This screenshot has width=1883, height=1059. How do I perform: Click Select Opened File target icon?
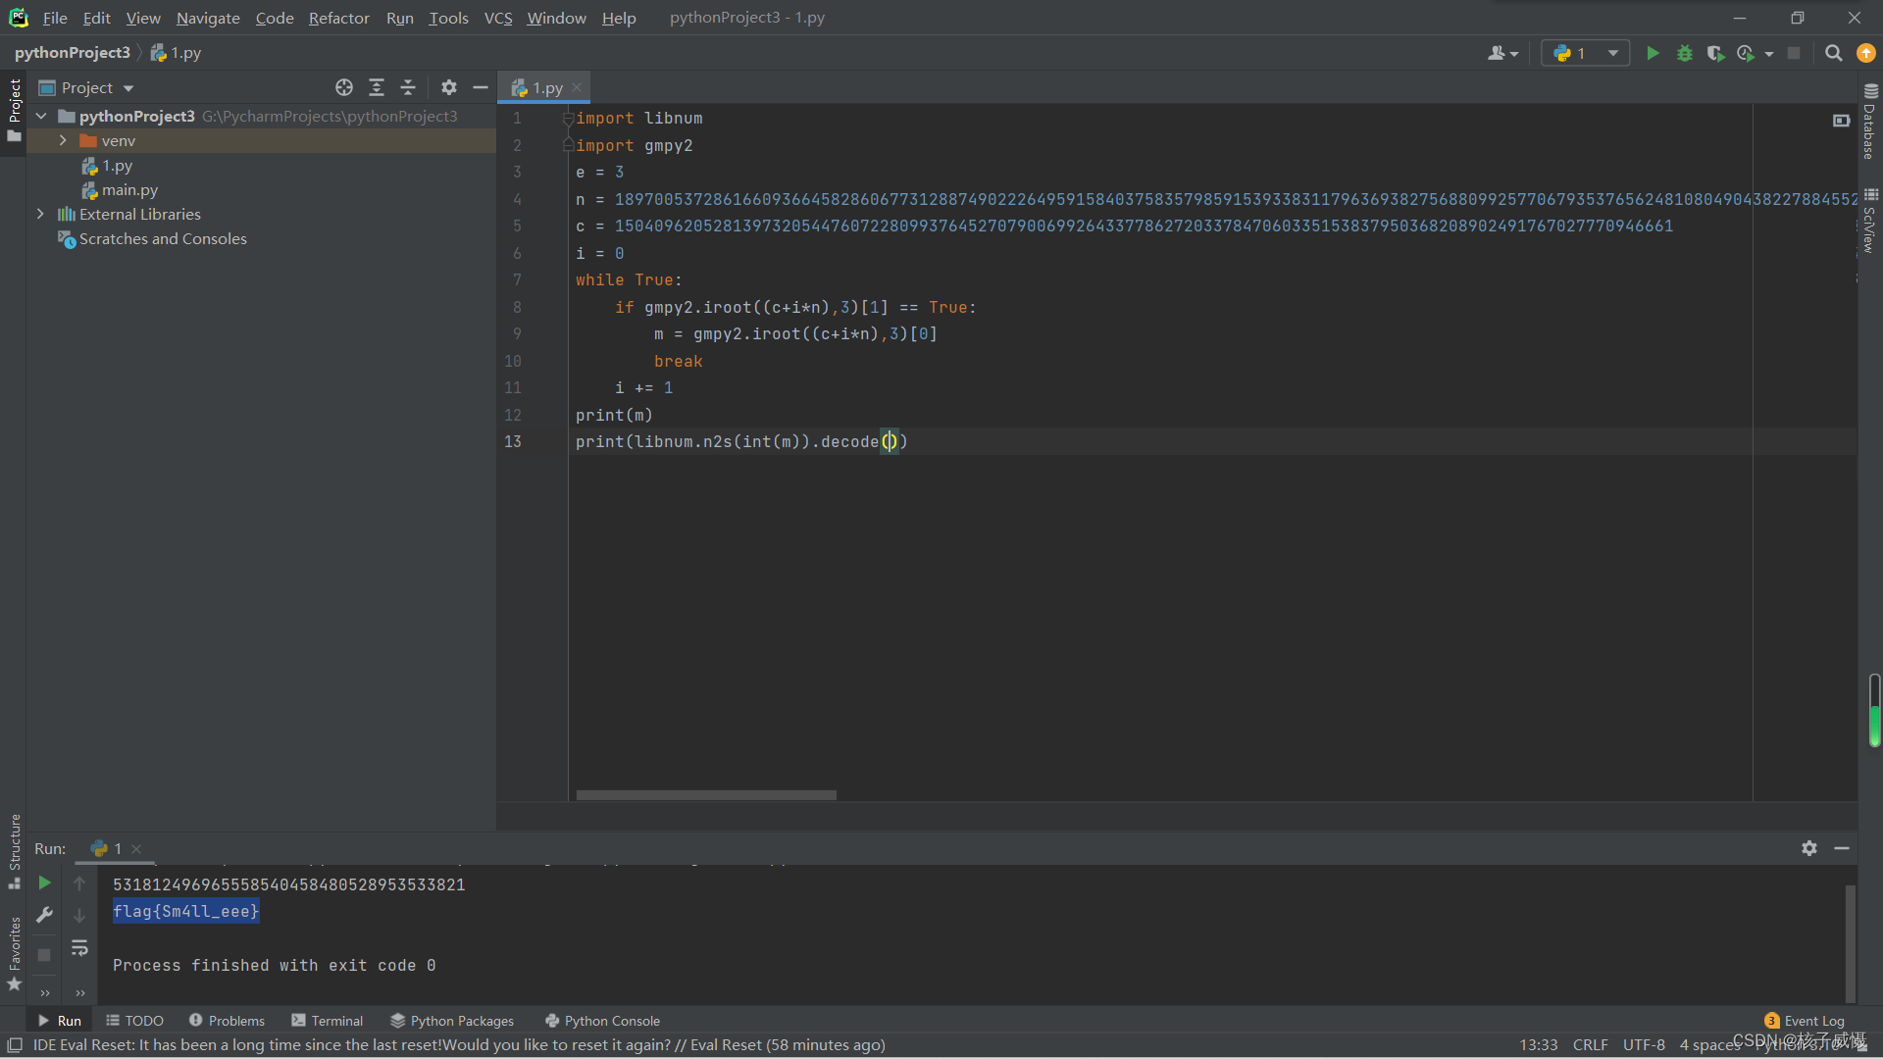343,87
